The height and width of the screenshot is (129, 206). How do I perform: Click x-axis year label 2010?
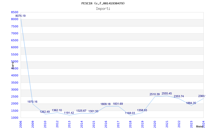tap(45, 124)
